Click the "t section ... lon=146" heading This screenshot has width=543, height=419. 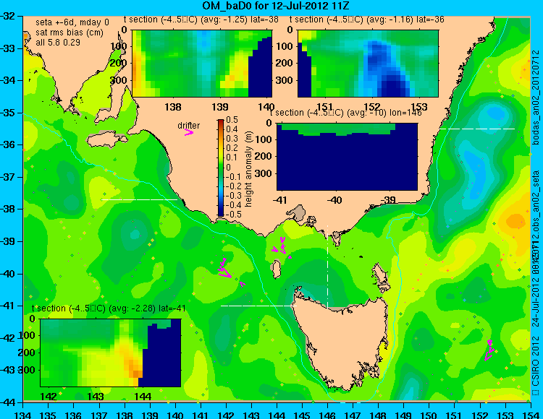[x=345, y=113]
